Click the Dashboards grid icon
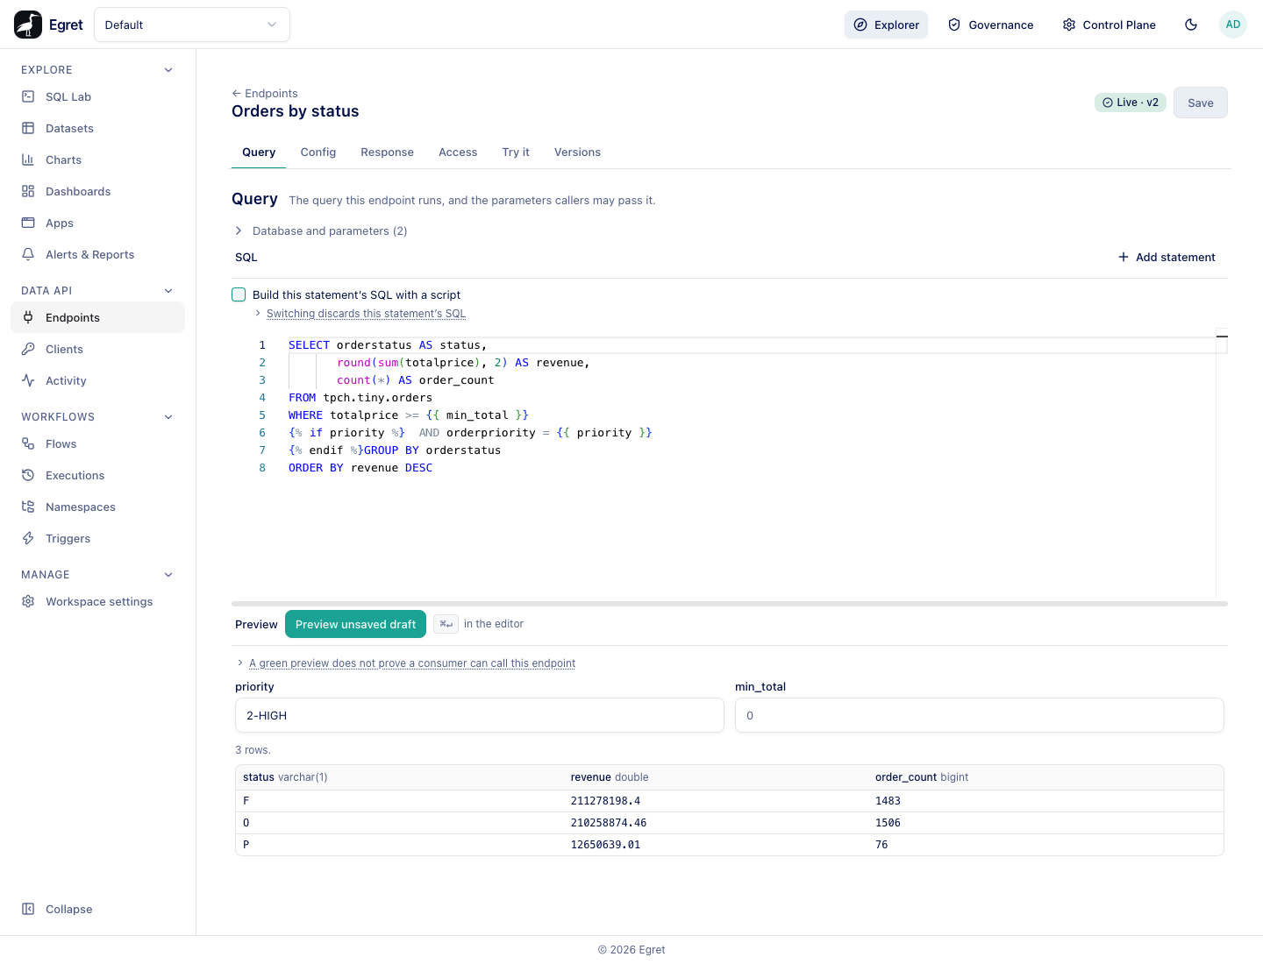 pos(28,191)
